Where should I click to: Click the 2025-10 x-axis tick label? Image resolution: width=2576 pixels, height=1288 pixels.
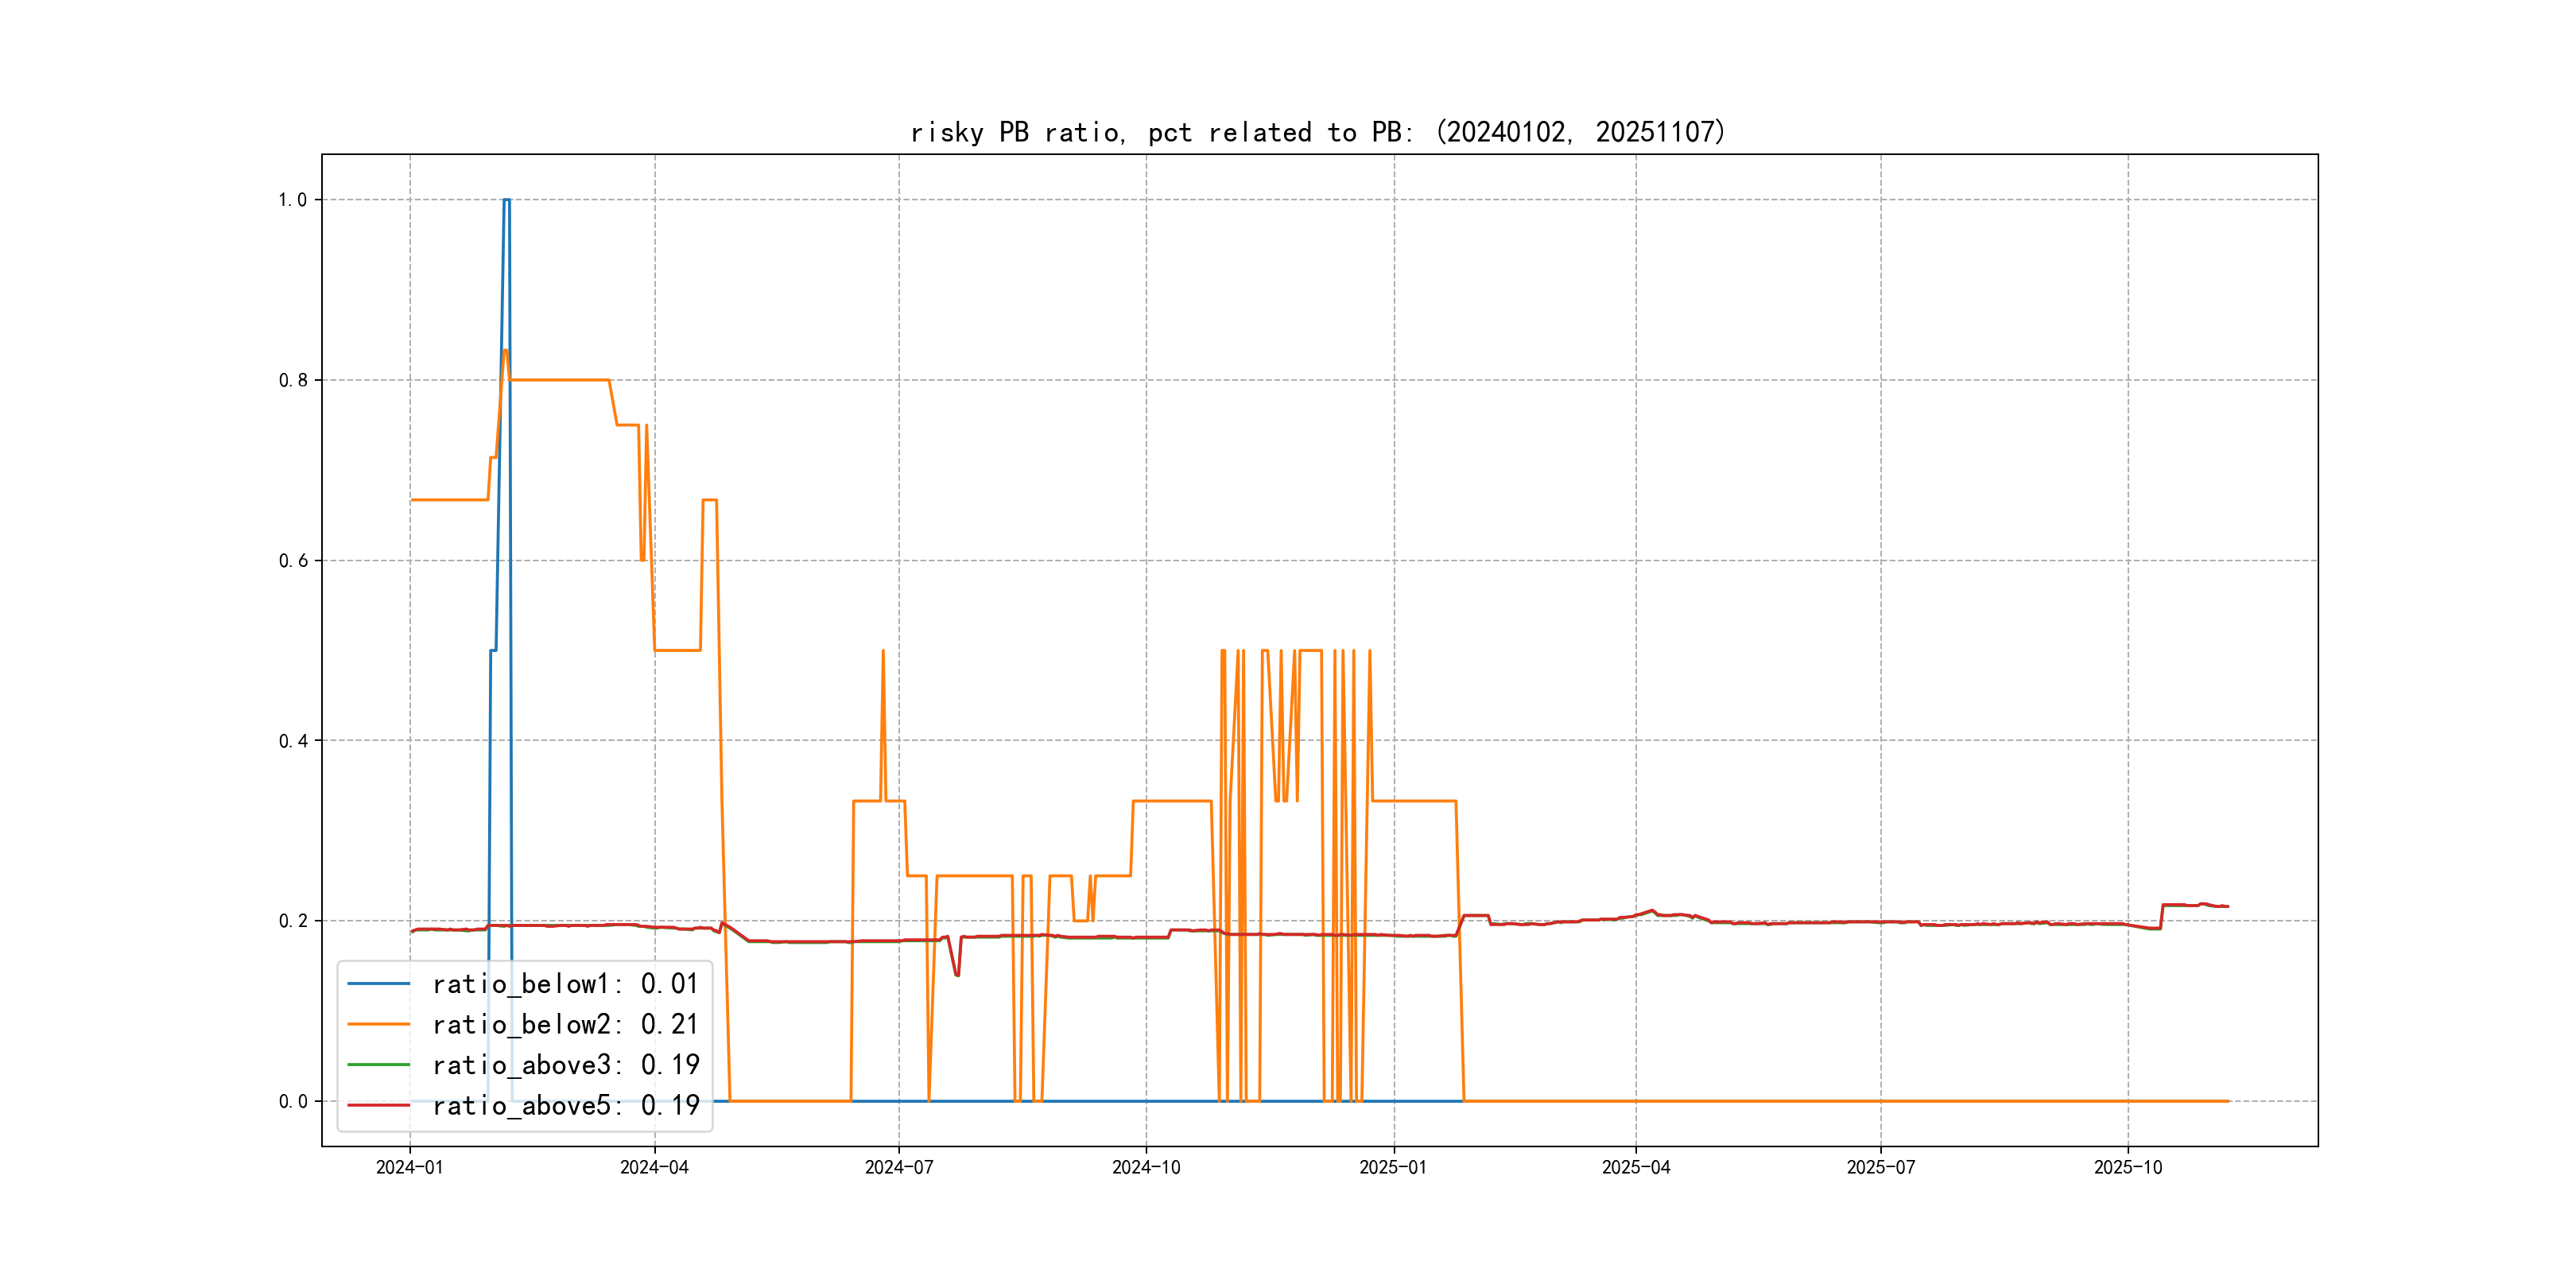2128,1167
